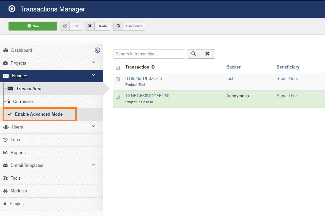Click the Dashboard toolbar round icon
The height and width of the screenshot is (216, 325).
tap(118, 26)
